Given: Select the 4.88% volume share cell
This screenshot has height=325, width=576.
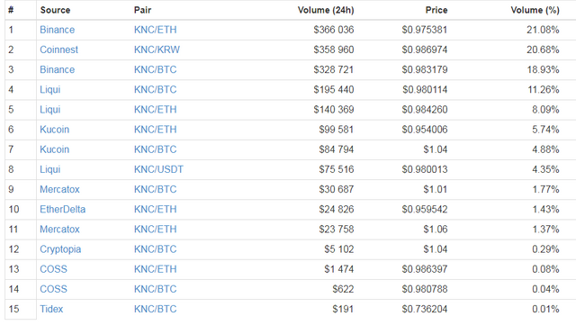Looking at the screenshot, I should point(545,149).
